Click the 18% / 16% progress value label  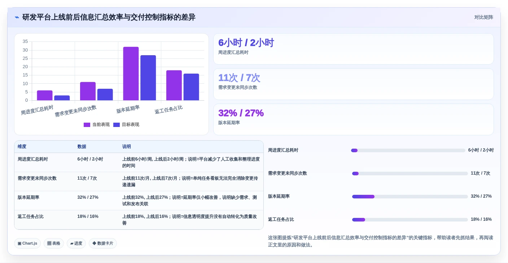coord(481,219)
